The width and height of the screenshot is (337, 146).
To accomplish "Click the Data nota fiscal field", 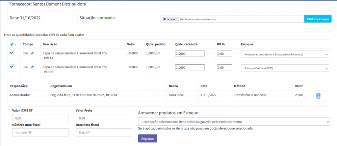I will coord(104,132).
